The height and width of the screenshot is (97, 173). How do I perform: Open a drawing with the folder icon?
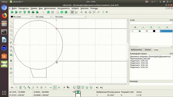point(21,12)
